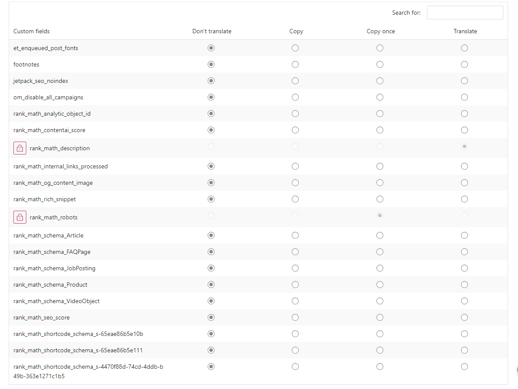The image size is (518, 389).
Task: Select Don't translate for rank_math_schema_FAQPage
Action: tap(211, 252)
